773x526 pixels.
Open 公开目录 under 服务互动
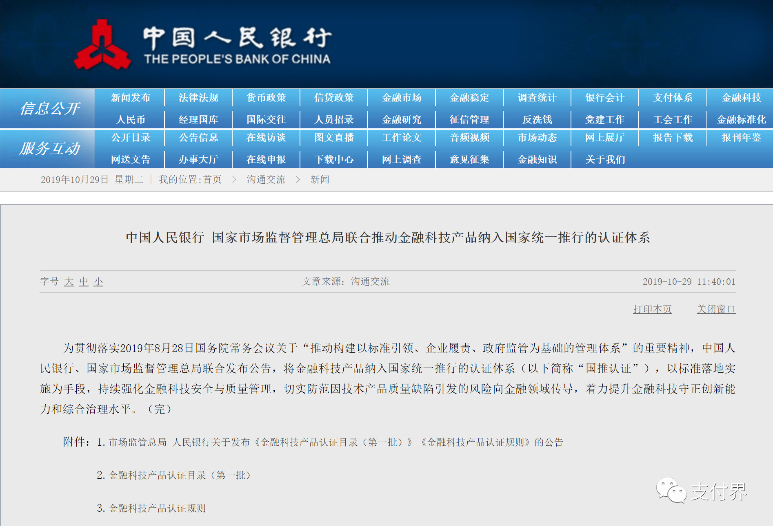(131, 138)
